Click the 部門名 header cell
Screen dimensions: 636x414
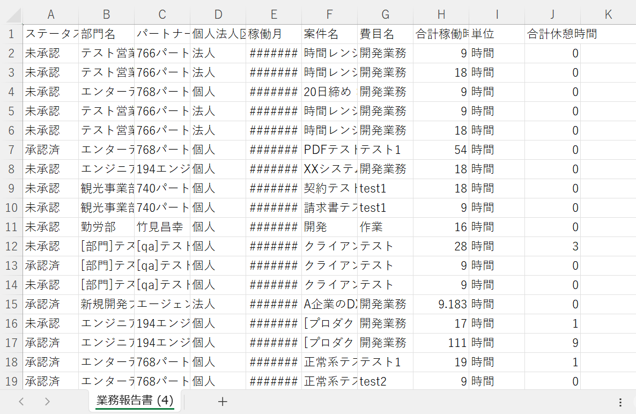(x=106, y=34)
